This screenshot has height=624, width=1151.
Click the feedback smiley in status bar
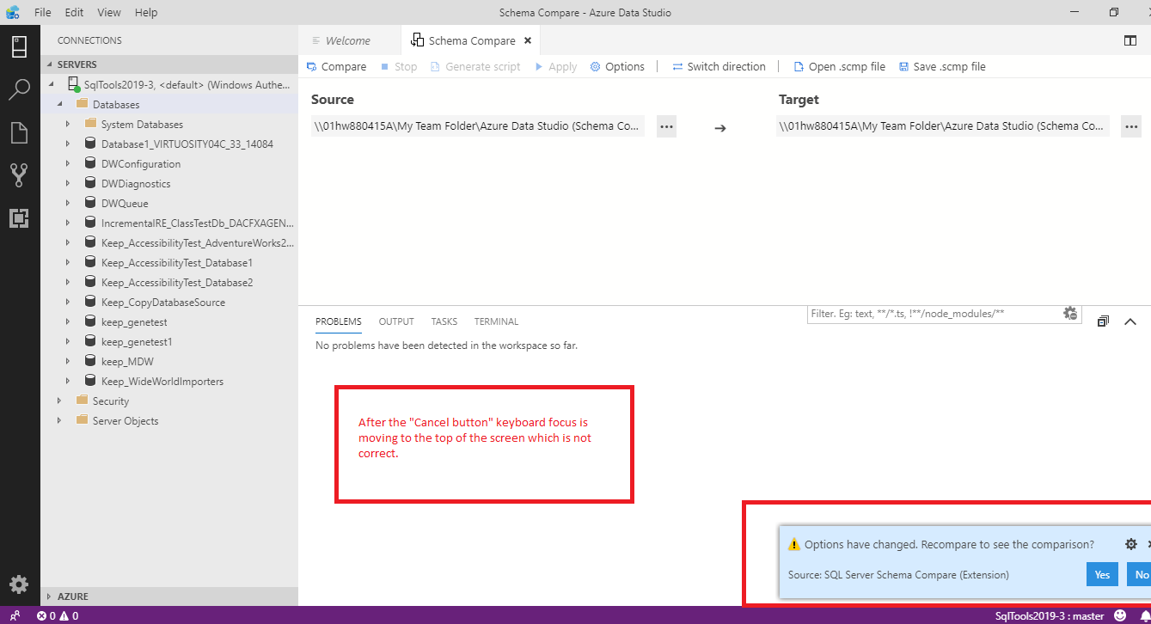pyautogui.click(x=1120, y=615)
